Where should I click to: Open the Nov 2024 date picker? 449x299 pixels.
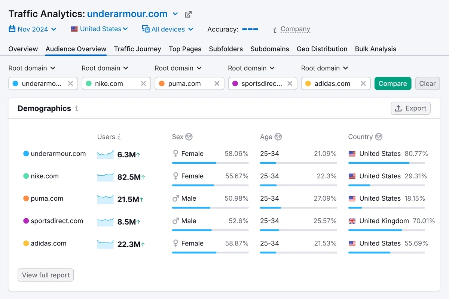pos(33,29)
